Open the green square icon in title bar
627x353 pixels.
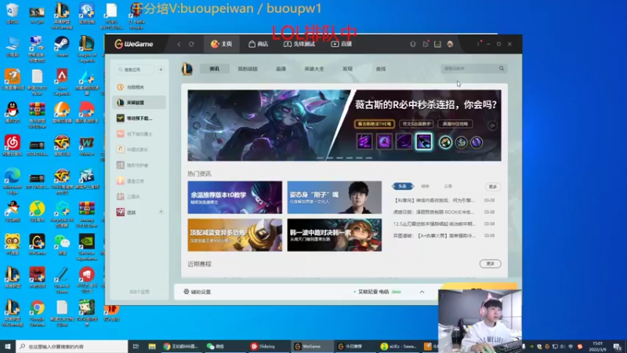point(437,44)
